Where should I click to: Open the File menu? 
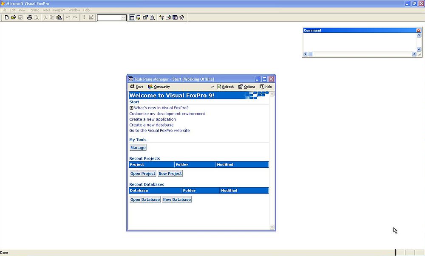click(x=4, y=10)
